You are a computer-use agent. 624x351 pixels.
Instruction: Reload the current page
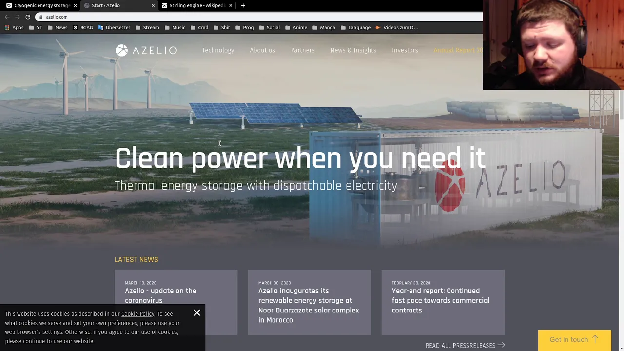click(28, 17)
